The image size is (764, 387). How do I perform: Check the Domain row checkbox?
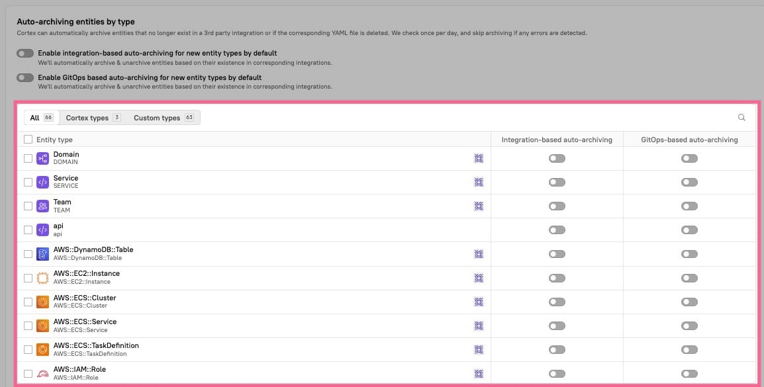click(28, 158)
